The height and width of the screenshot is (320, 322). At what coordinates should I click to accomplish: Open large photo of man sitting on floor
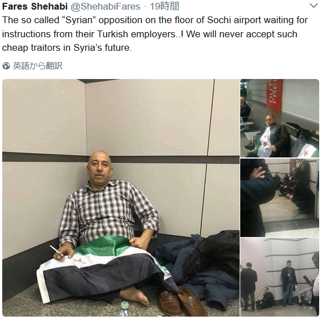[121, 198]
